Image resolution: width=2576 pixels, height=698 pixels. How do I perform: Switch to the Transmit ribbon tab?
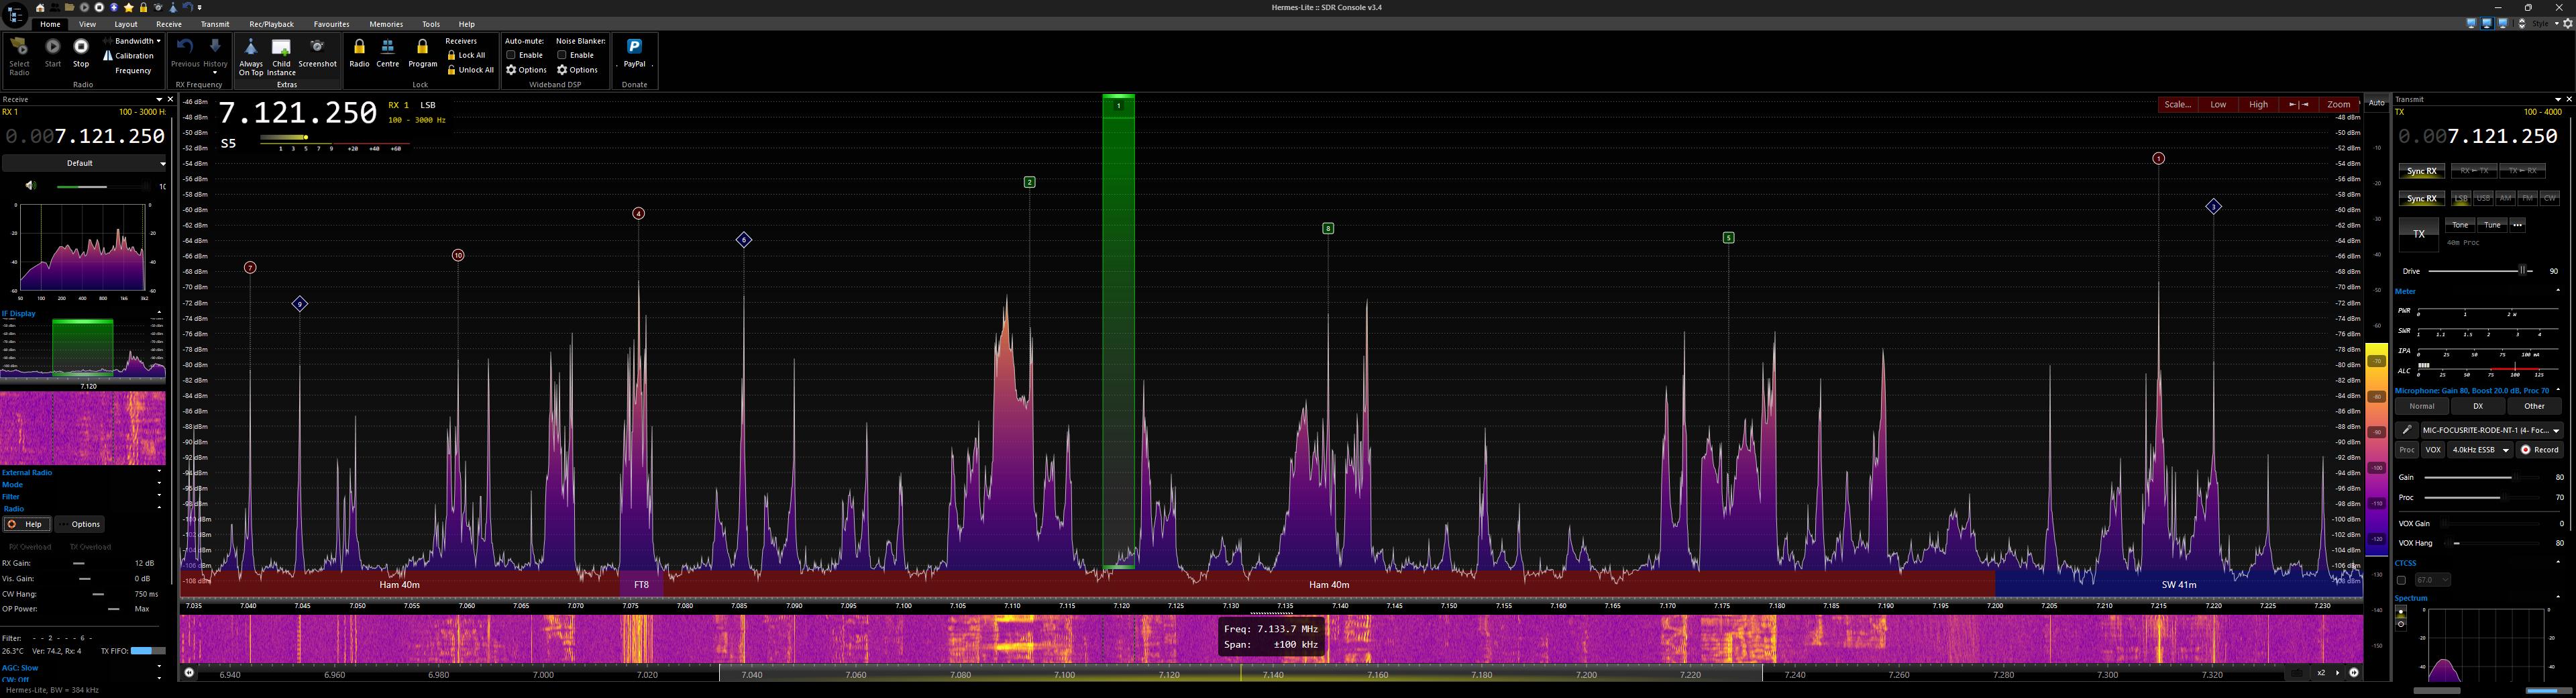[215, 24]
